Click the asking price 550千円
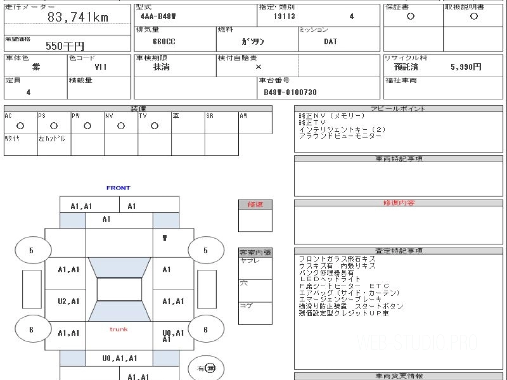Viewport: 507px width, 380px height. [x=65, y=46]
